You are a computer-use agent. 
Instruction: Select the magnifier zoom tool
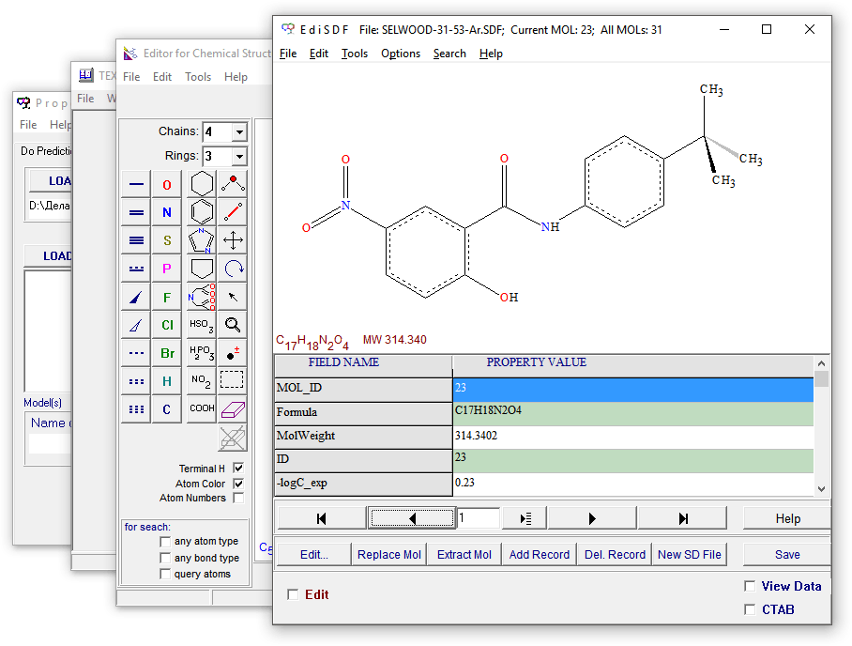coord(233,325)
